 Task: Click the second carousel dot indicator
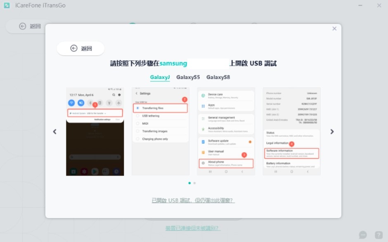[x=194, y=183]
